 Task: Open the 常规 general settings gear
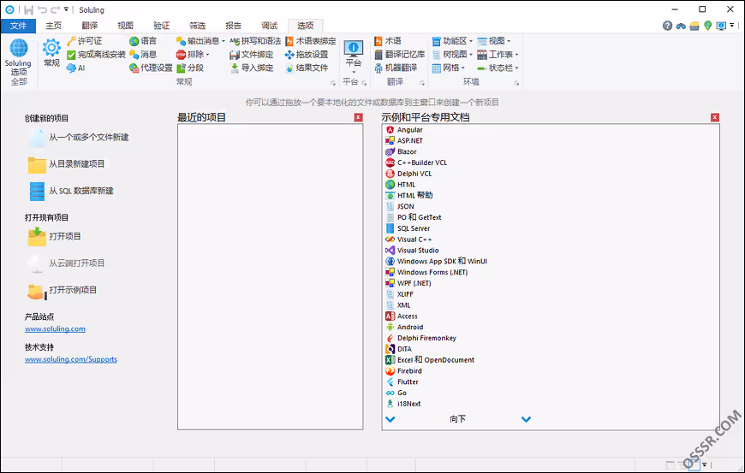(51, 48)
